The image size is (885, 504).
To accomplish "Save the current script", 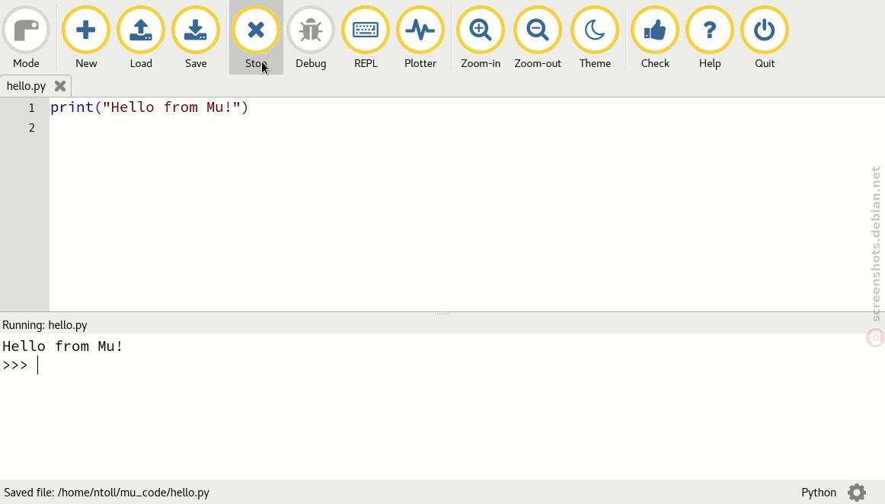I will 196,37.
